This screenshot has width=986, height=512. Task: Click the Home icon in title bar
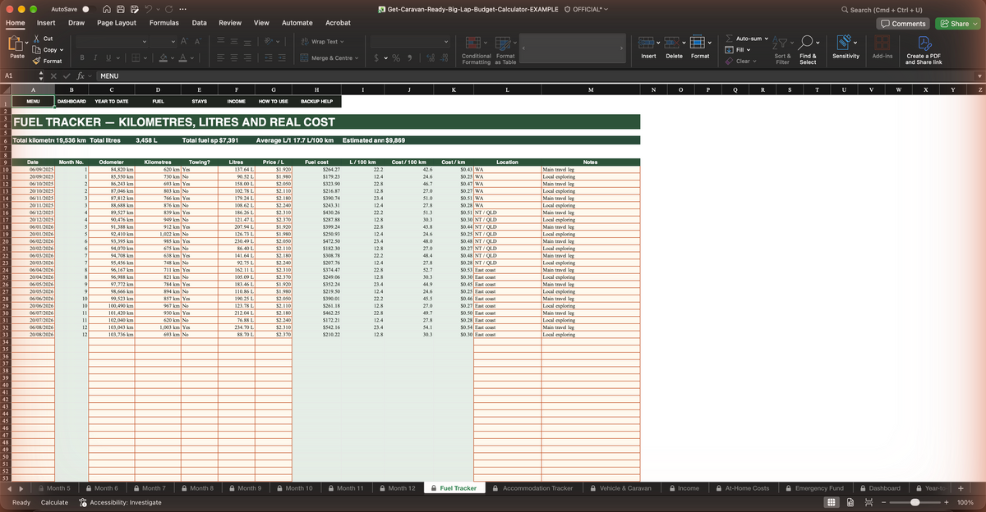click(x=108, y=9)
